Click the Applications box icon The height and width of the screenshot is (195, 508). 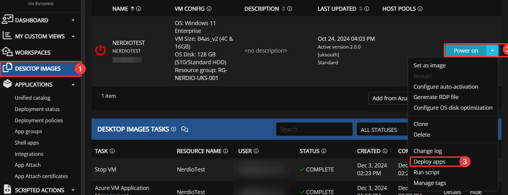[x=7, y=84]
